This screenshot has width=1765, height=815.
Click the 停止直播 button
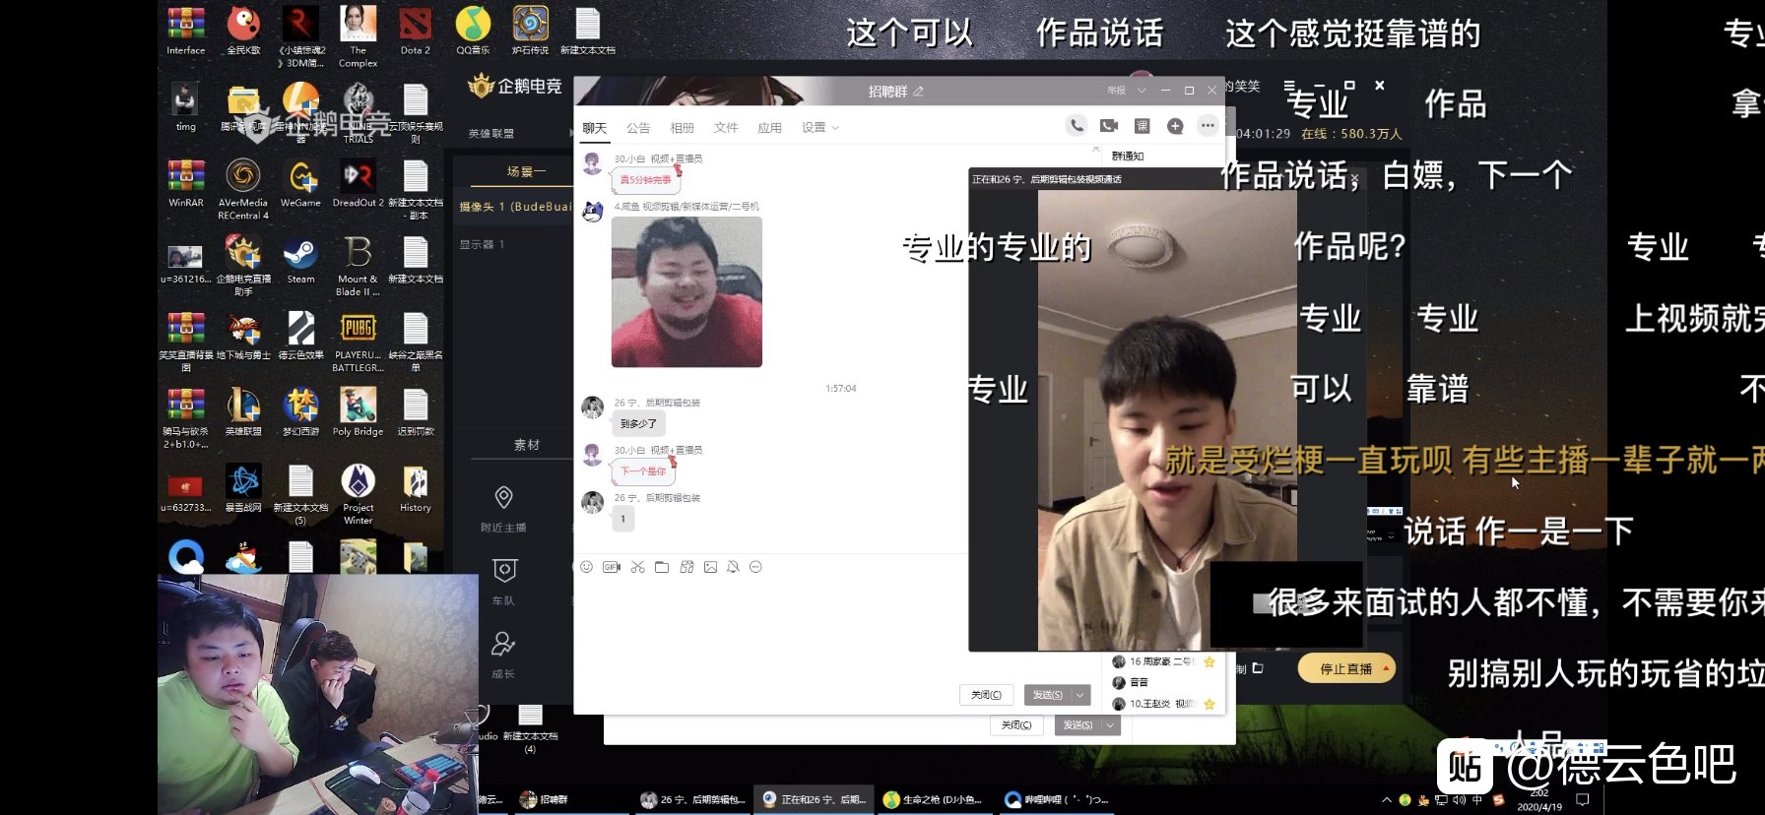pos(1346,668)
